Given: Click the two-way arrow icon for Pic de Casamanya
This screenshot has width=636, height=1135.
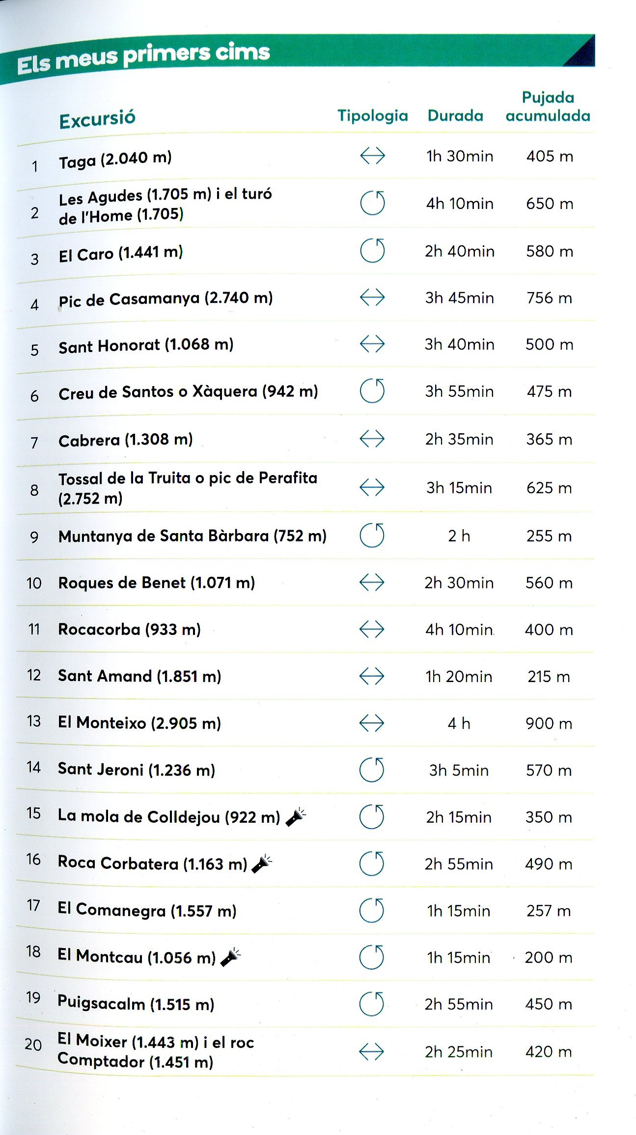Looking at the screenshot, I should (372, 298).
